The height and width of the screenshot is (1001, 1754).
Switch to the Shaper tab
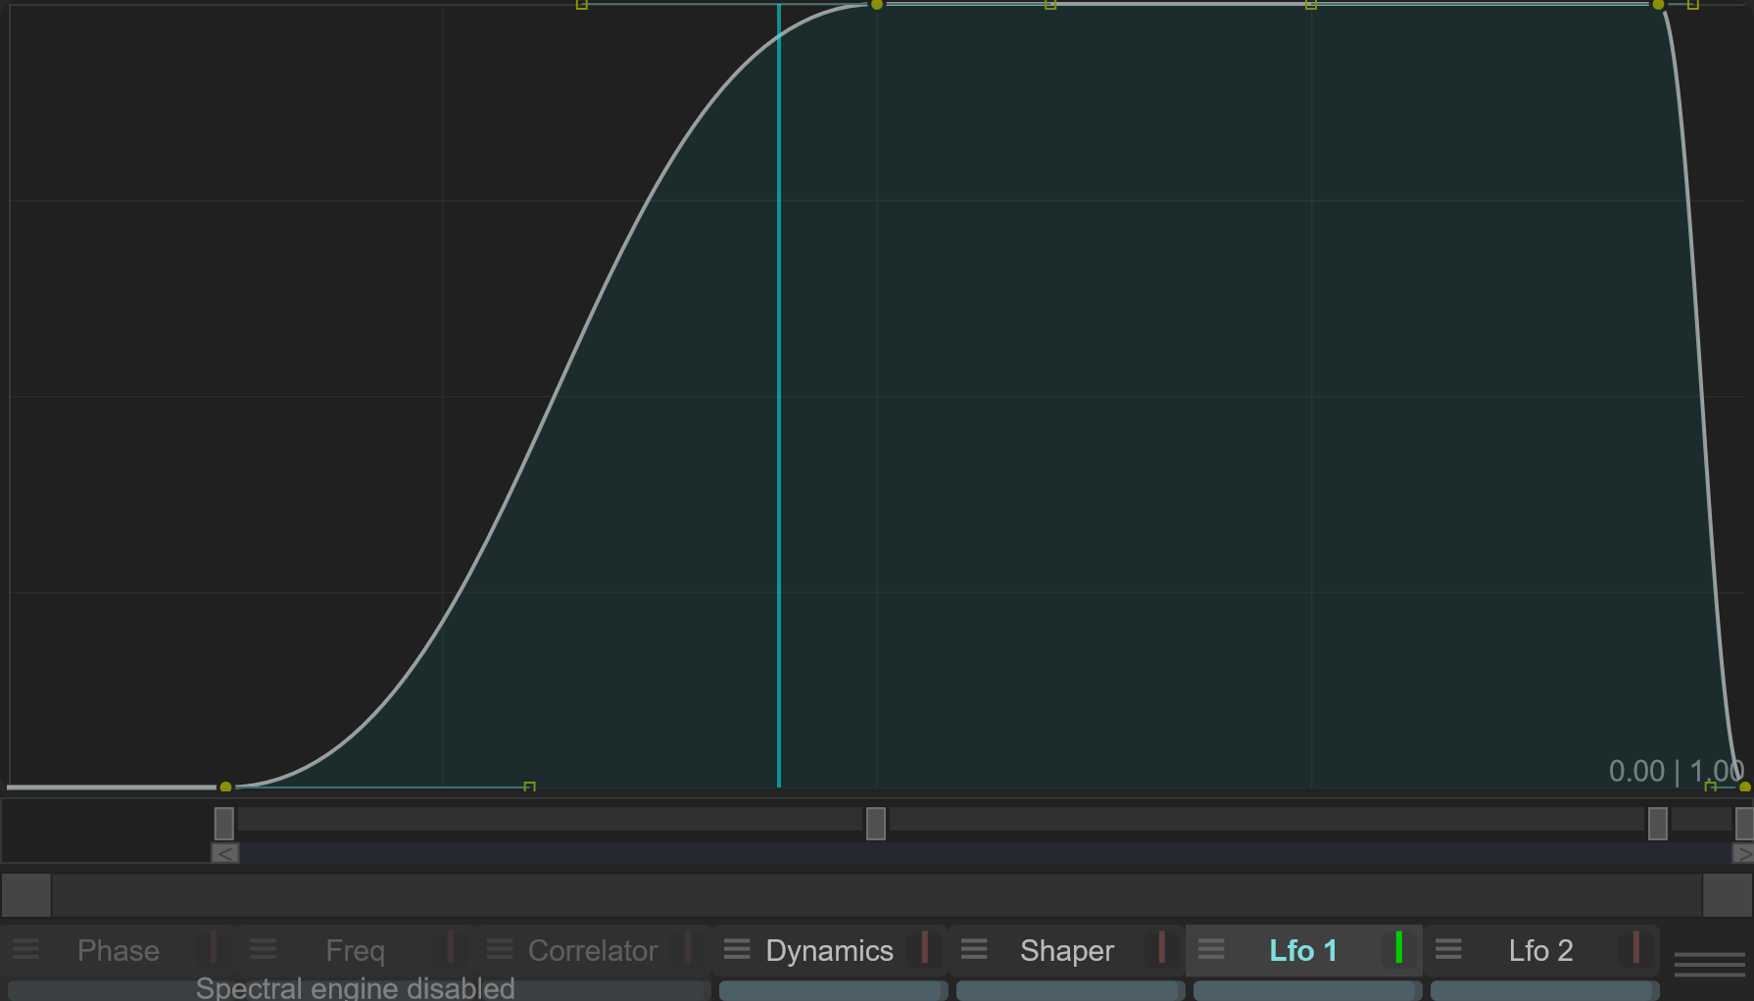tap(1067, 950)
